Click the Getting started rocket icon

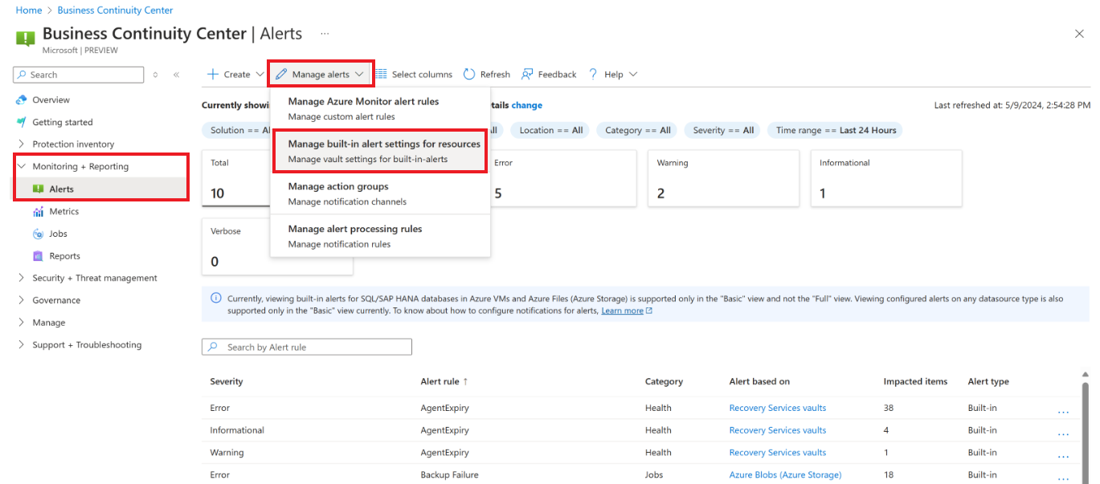21,122
